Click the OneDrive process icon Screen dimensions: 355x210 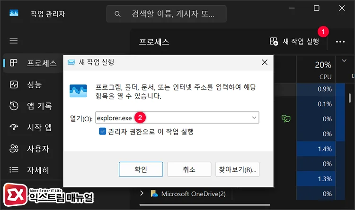pos(154,194)
